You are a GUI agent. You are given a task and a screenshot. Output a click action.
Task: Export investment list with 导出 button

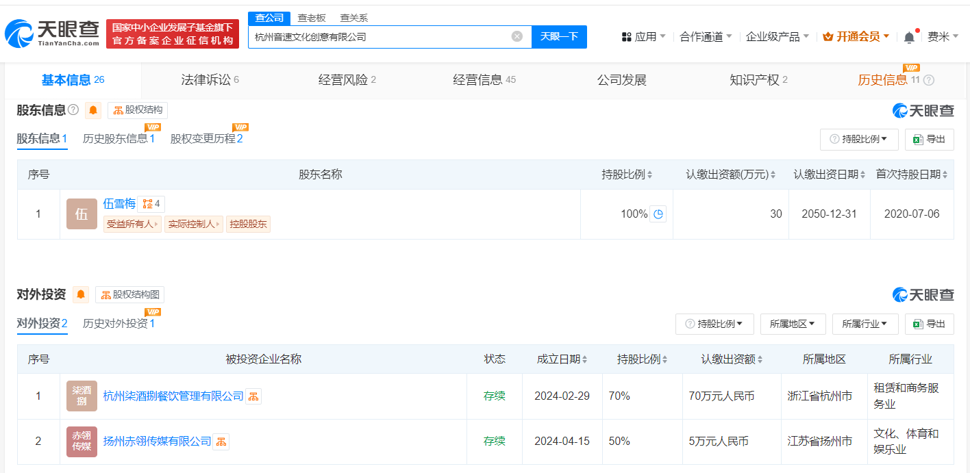tap(929, 324)
